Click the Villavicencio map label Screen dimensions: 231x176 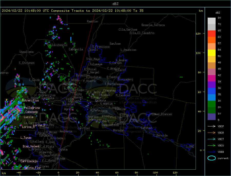click(x=57, y=45)
